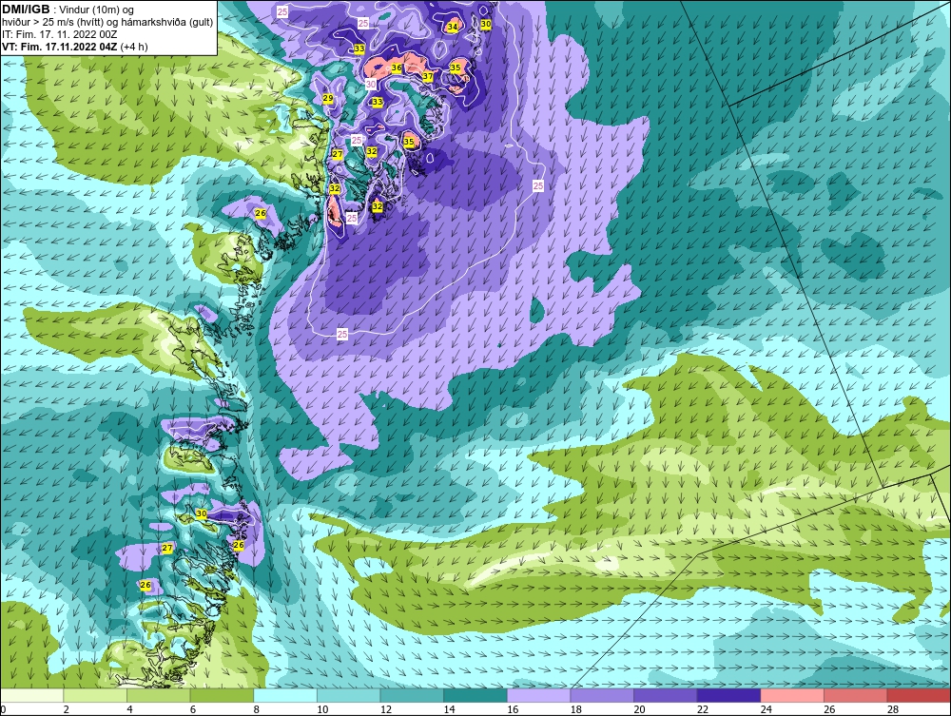This screenshot has width=951, height=716.
Task: Click the yellow 34 gust label
Action: coord(453,27)
